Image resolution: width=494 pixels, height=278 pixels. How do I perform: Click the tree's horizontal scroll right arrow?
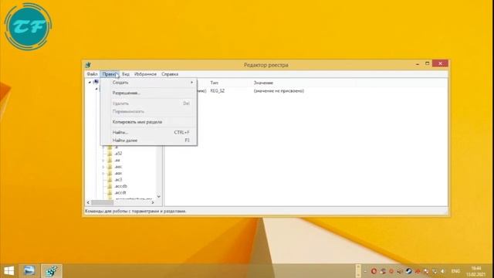click(153, 202)
